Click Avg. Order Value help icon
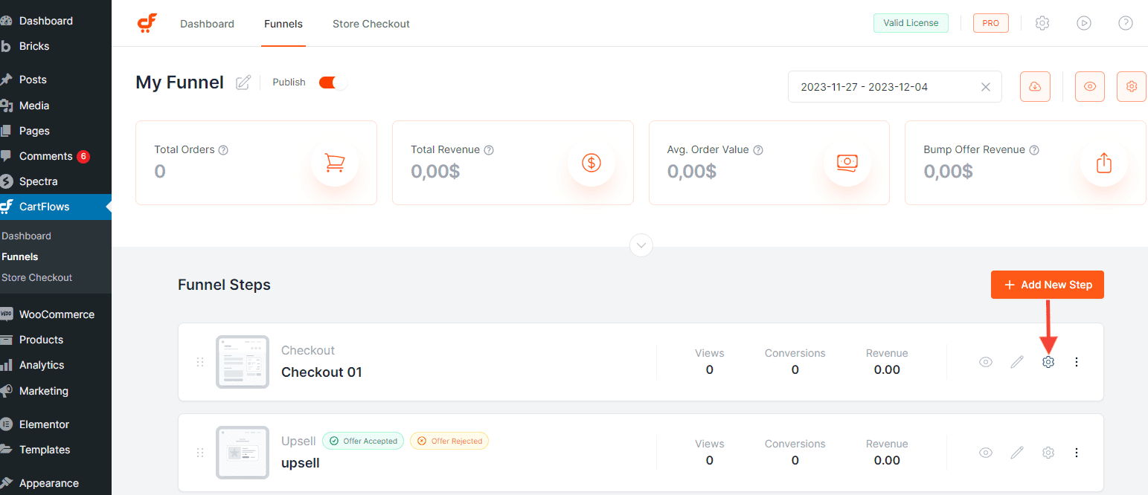The height and width of the screenshot is (495, 1148). (x=758, y=149)
